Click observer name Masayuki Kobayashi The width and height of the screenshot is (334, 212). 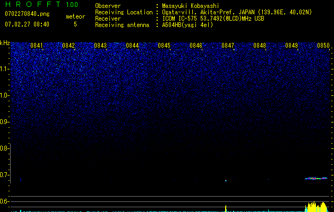coord(191,6)
